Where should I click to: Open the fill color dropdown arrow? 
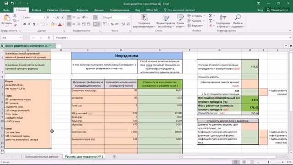[x=56, y=24]
